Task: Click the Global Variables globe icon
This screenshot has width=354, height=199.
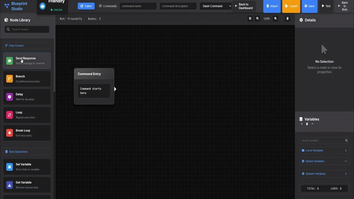Action: [303, 161]
